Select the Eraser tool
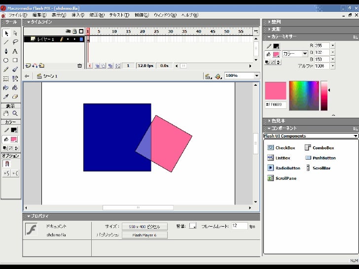The height and width of the screenshot is (269, 359). (x=15, y=97)
